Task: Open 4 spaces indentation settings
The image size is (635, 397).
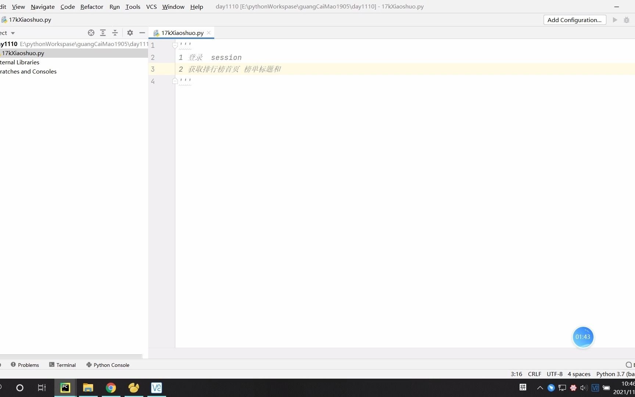Action: (579, 374)
